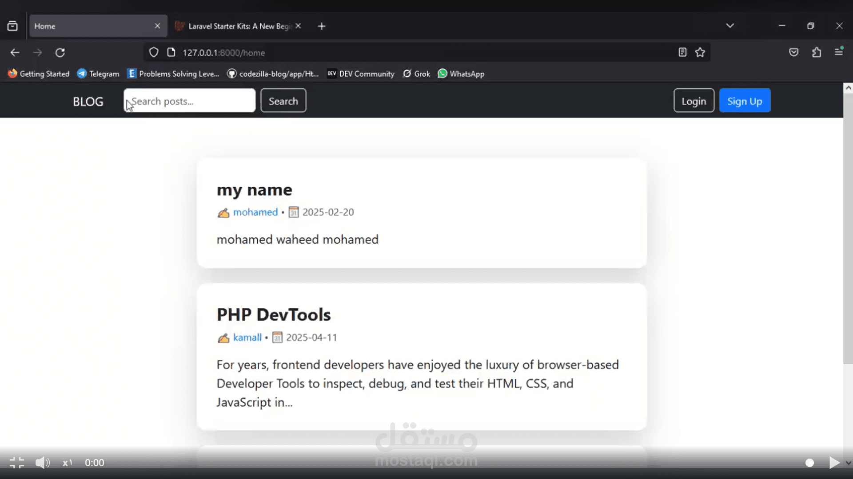The height and width of the screenshot is (479, 853).
Task: Click the browser forward arrow
Action: coord(38,52)
